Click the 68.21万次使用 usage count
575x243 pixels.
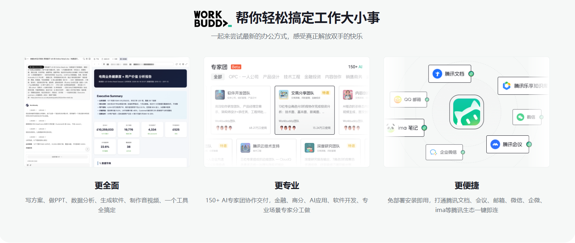[x=258, y=128]
